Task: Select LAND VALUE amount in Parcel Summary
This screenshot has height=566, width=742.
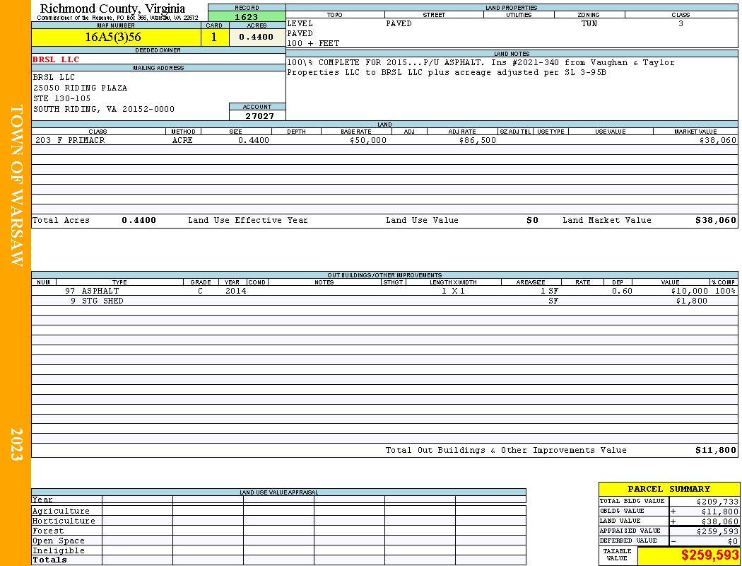Action: [720, 521]
